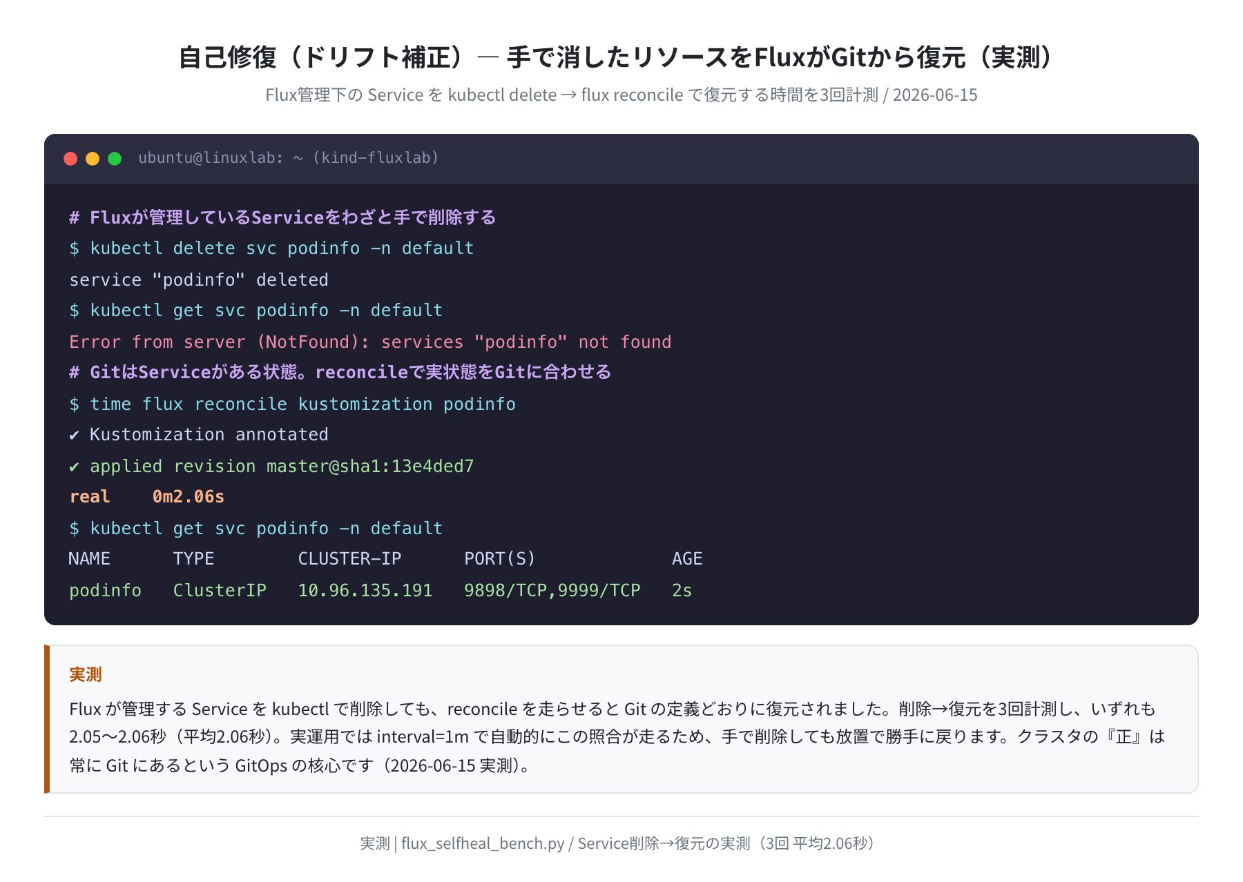Click the subtitle line starting 'Flux管理下の Service'
Image resolution: width=1243 pixels, height=882 pixels.
(621, 95)
